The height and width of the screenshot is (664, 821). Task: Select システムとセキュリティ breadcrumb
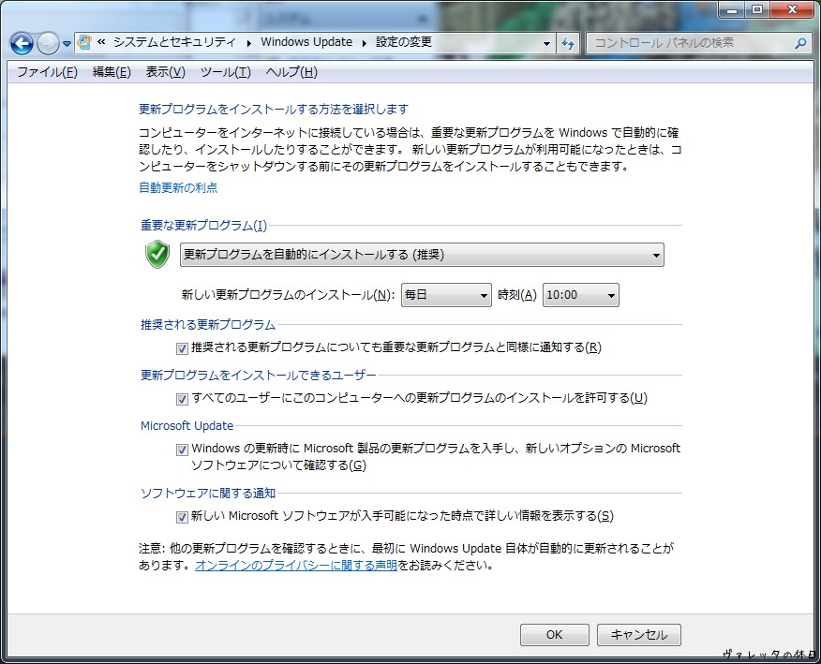click(174, 42)
